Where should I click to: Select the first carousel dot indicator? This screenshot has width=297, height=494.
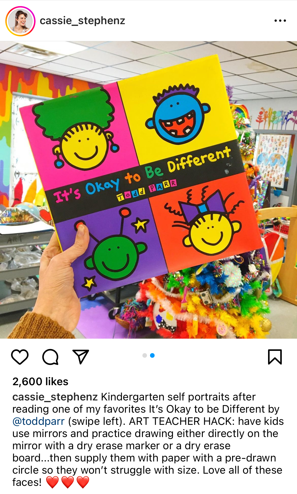[145, 355]
